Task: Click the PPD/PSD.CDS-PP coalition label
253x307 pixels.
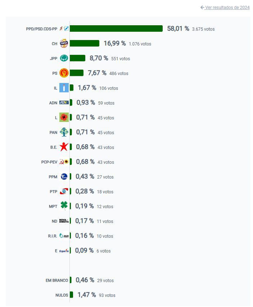Action: (x=41, y=29)
